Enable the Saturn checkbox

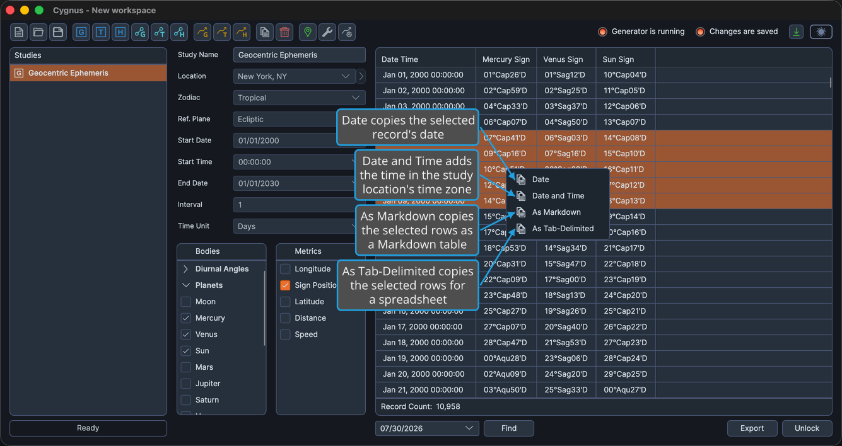click(186, 400)
